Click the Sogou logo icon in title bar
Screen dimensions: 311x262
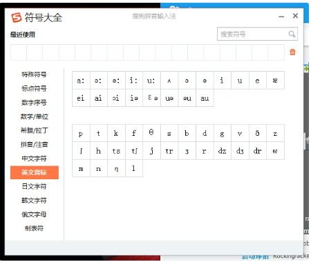click(17, 17)
